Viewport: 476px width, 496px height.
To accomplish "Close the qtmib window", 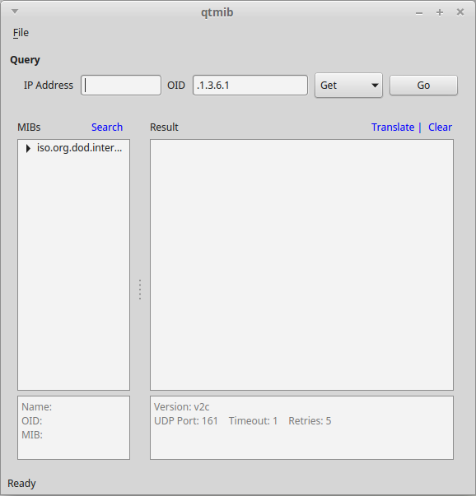I will point(460,12).
